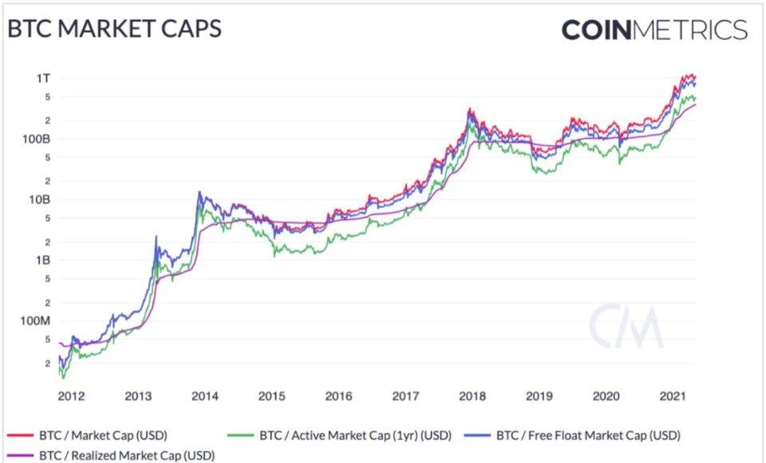Click the green Active Market Cap legend swatch
766x463 pixels.
[241, 436]
